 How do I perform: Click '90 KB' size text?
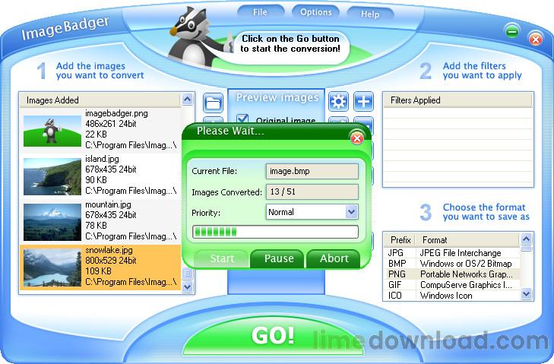tap(96, 180)
